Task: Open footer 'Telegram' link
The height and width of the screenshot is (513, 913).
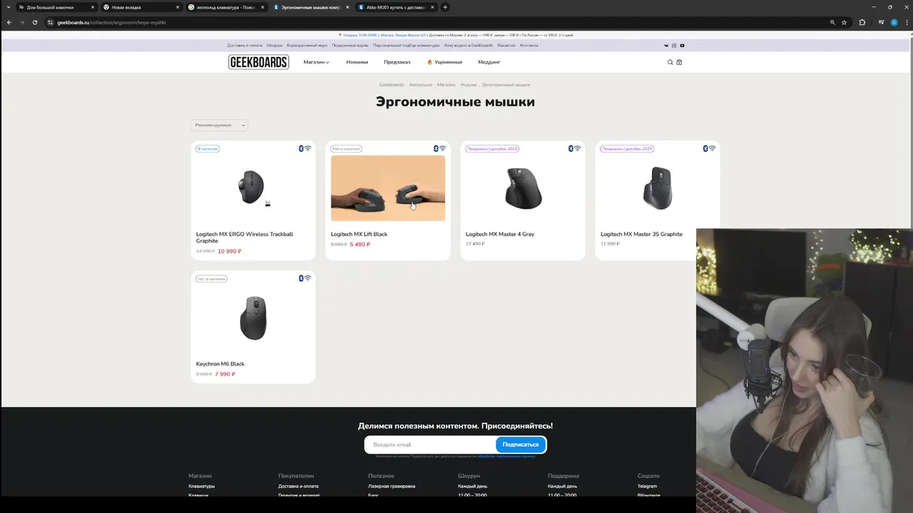Action: [647, 487]
